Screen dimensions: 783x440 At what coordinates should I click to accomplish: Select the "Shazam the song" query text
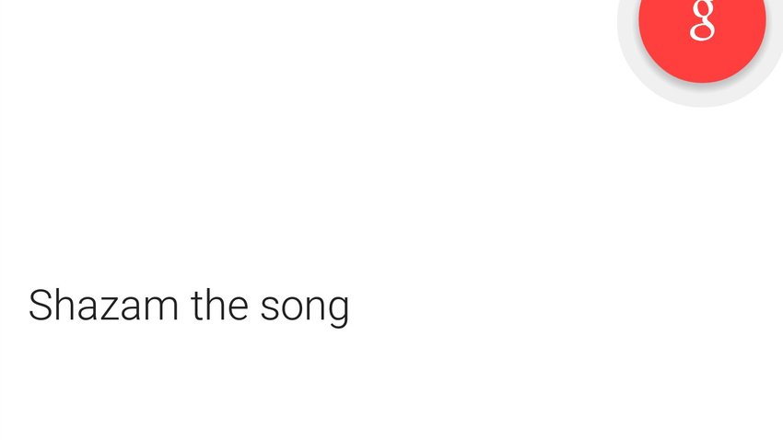[x=189, y=306]
